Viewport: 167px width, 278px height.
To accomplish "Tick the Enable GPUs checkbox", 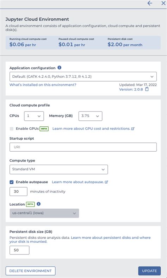I will click(x=12, y=129).
